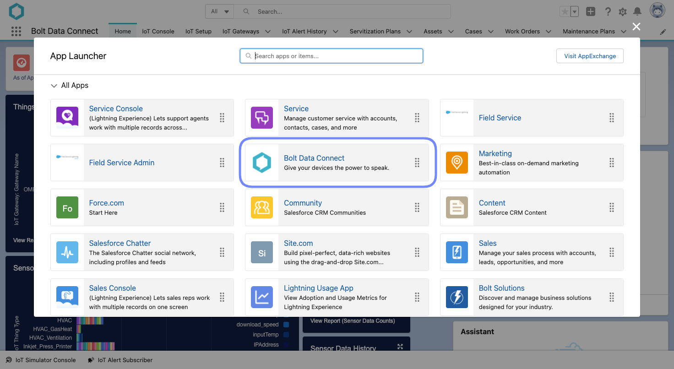Viewport: 674px width, 369px height.
Task: Open the Service Console app link
Action: 116,109
